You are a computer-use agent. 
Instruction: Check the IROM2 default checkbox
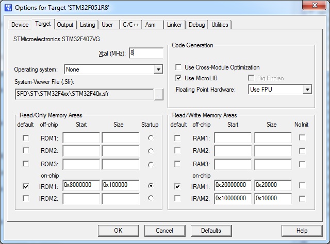pos(26,198)
